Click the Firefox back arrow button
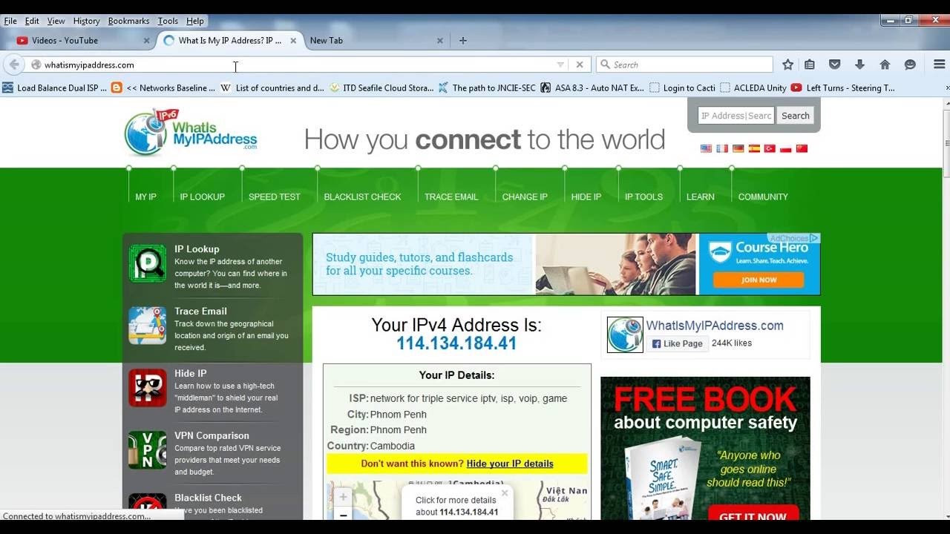The height and width of the screenshot is (534, 950). [14, 65]
